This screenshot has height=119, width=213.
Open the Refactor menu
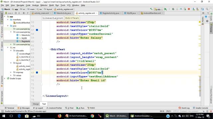(44, 5)
